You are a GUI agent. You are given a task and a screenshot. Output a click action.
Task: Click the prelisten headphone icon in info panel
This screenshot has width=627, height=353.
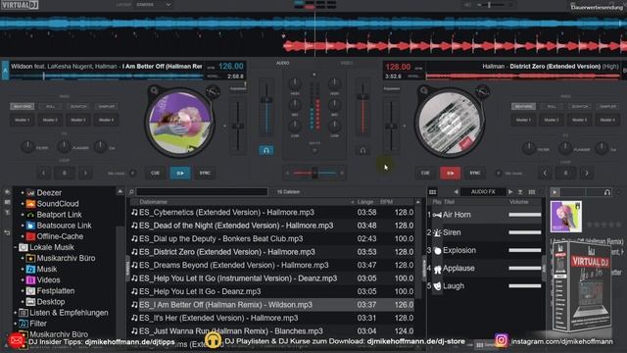coord(607,192)
